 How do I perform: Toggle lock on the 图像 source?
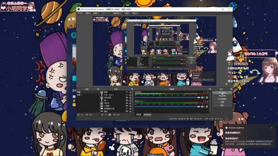[130, 92]
